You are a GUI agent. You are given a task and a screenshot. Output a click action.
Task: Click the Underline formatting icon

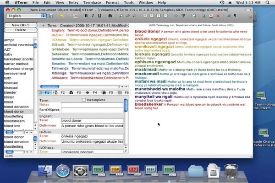tap(99, 16)
